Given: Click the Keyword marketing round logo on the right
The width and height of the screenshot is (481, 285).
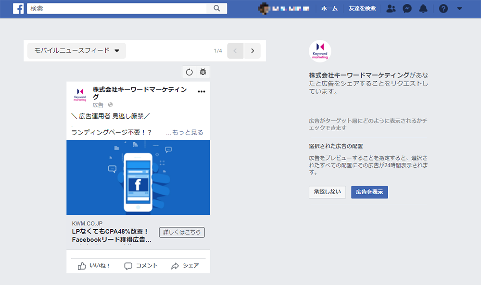Looking at the screenshot, I should pyautogui.click(x=320, y=51).
